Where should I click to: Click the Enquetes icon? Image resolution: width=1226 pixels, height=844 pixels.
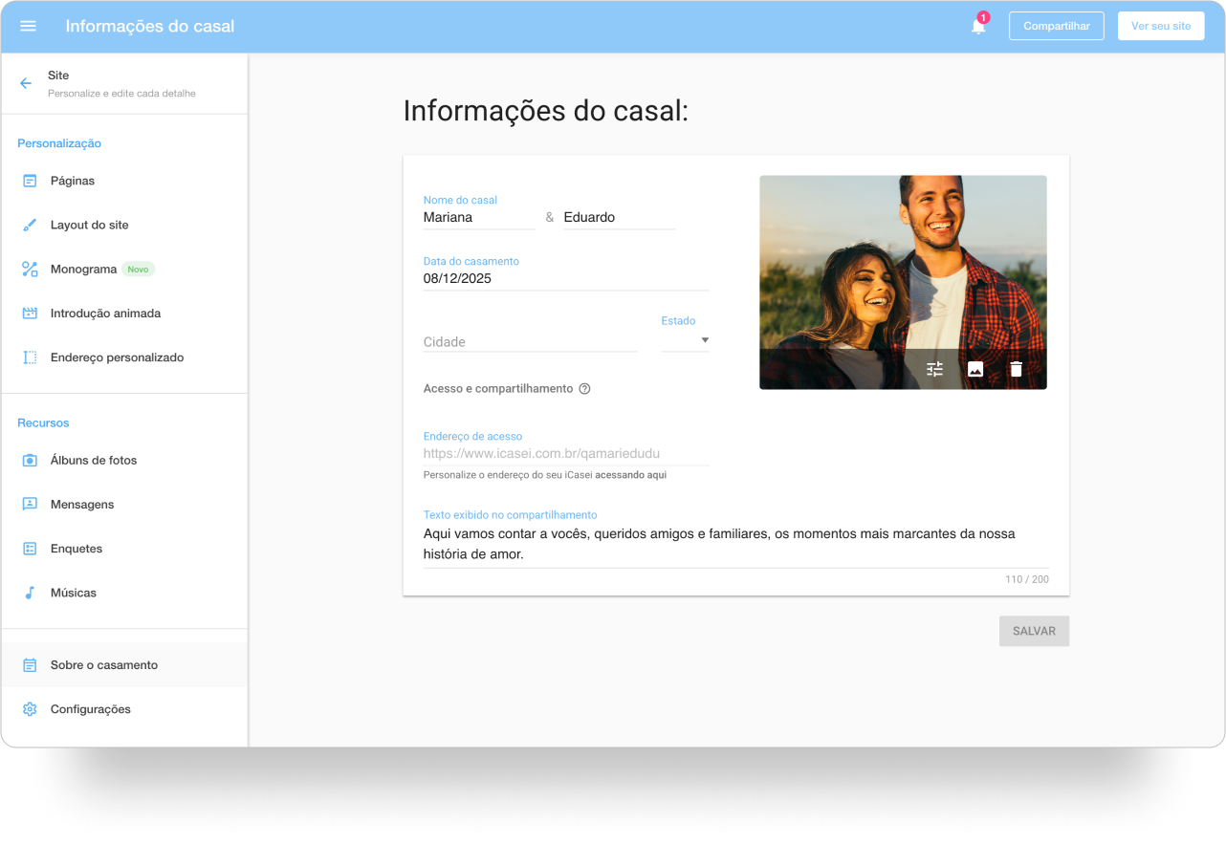click(x=30, y=549)
